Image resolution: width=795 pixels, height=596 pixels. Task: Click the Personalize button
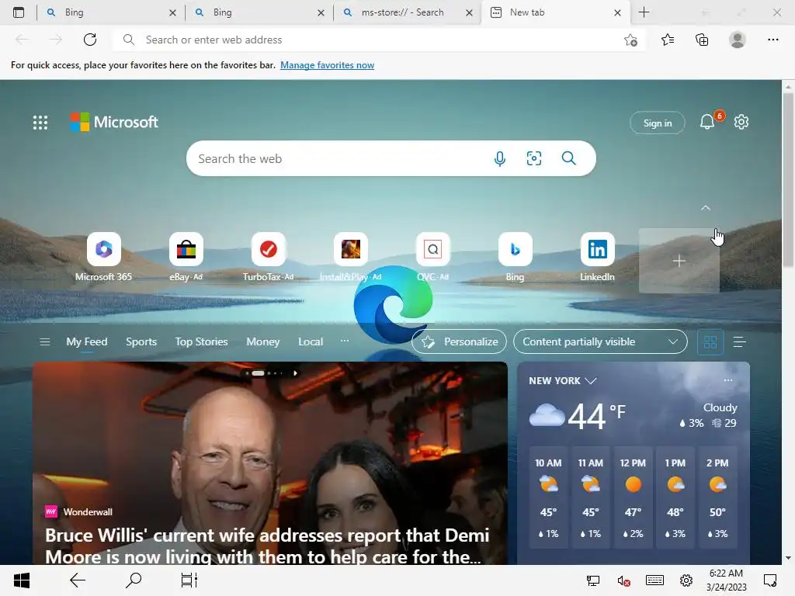pos(459,341)
